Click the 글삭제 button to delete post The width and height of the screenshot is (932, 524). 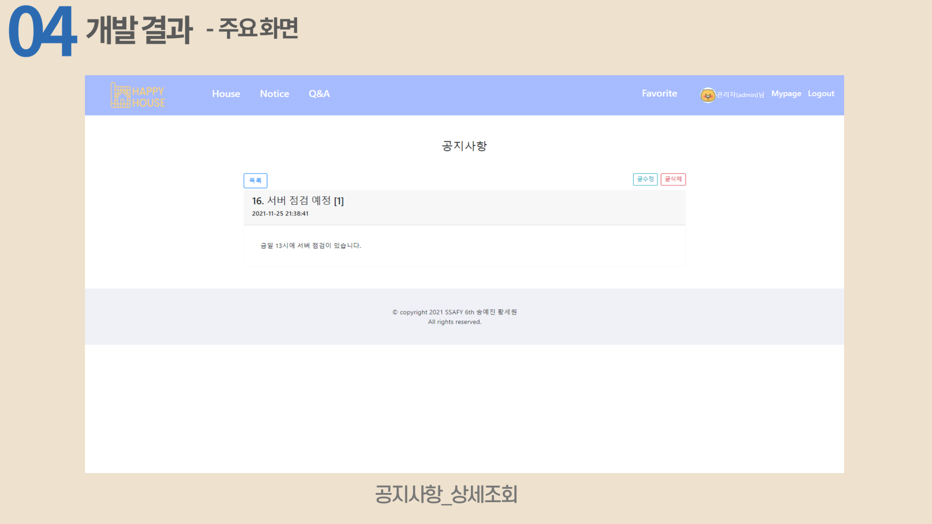673,179
